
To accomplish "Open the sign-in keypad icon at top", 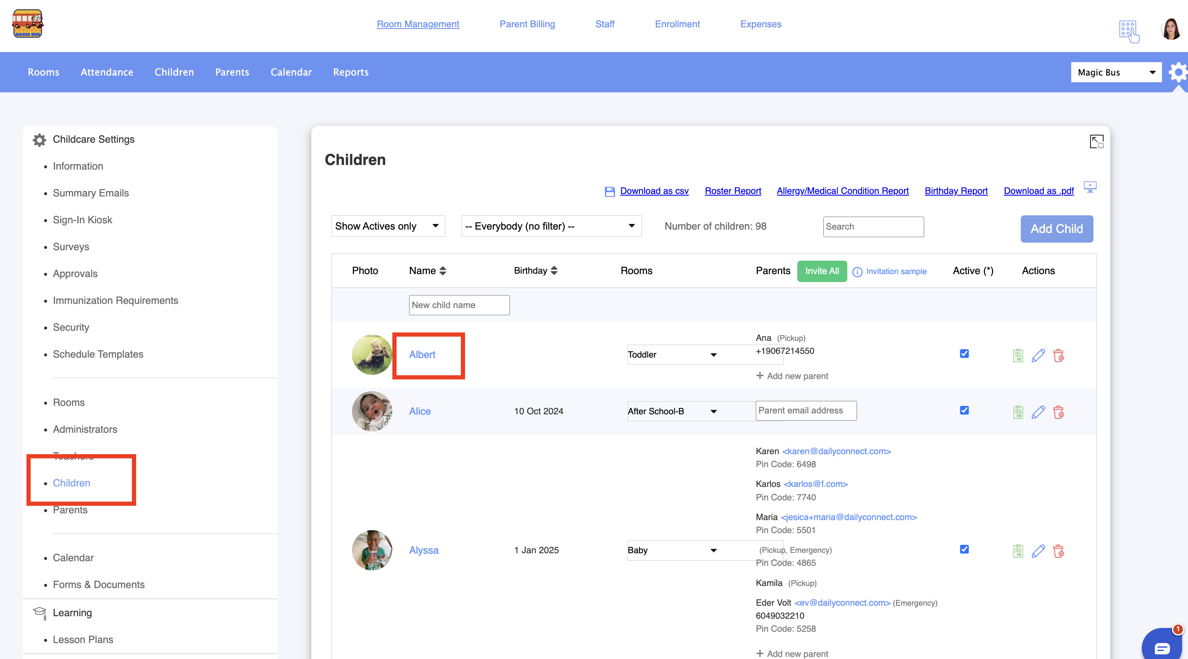I will pyautogui.click(x=1128, y=31).
